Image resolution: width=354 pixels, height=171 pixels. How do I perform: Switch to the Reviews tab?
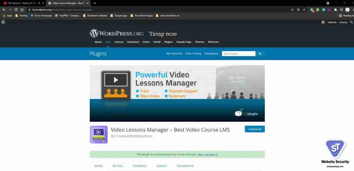point(118,166)
